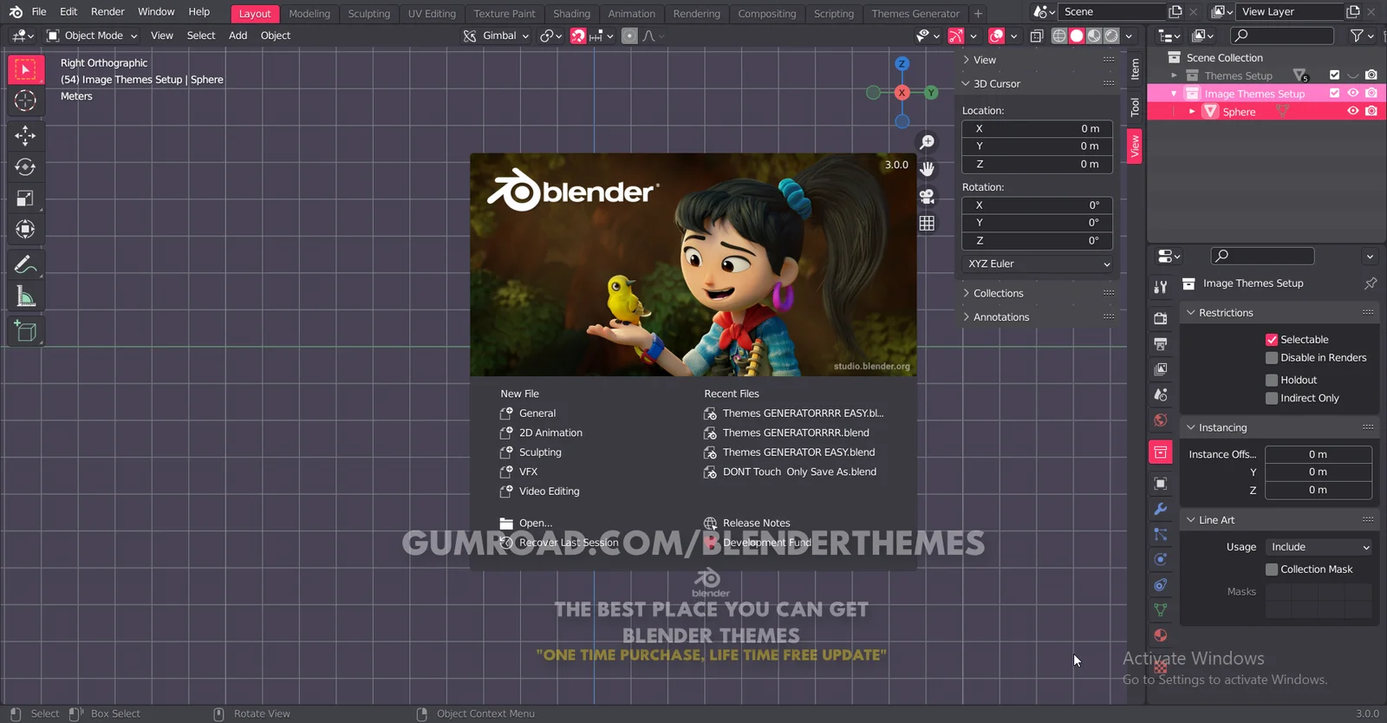
Task: Open the Physics properties tab icon
Action: (1161, 559)
